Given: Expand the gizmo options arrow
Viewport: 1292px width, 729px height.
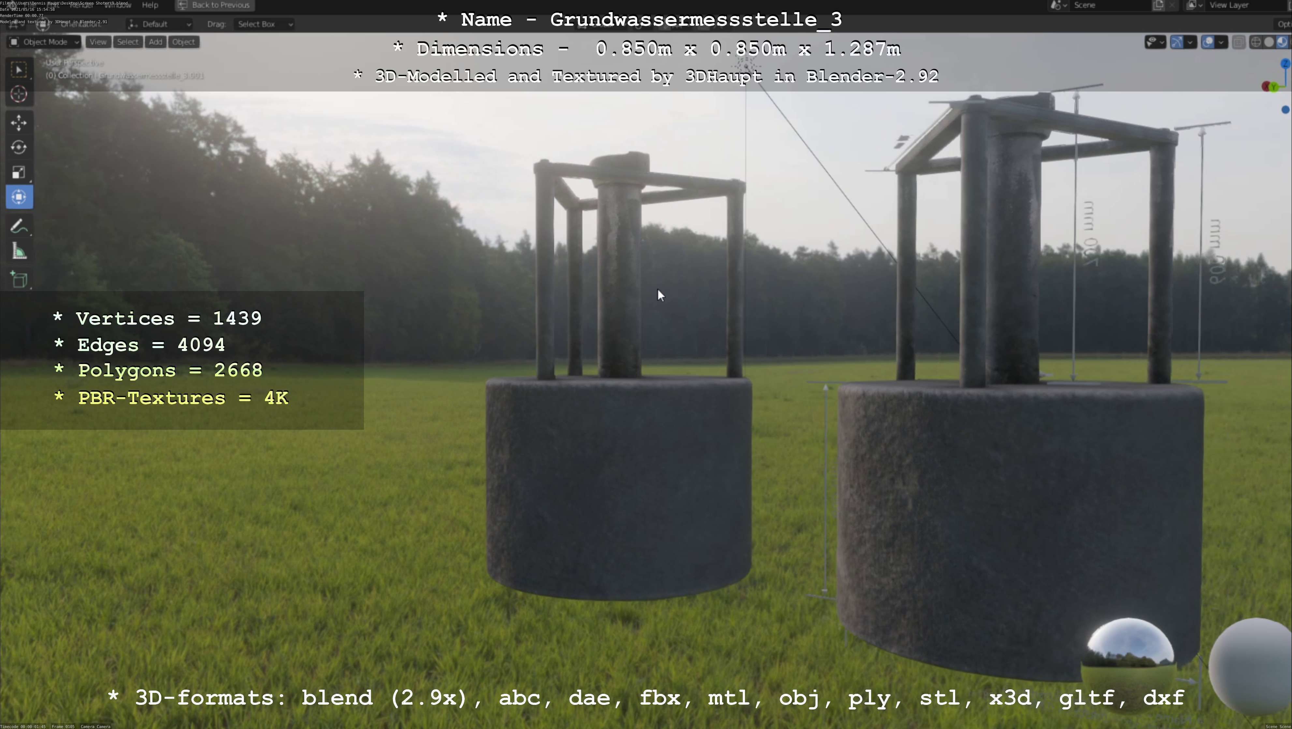Looking at the screenshot, I should click(1190, 42).
